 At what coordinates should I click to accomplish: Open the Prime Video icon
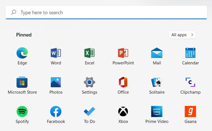tap(157, 111)
